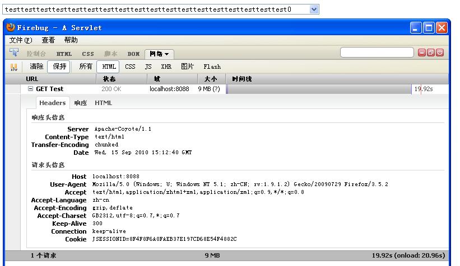Click the keep-alive Connection value
The height and width of the screenshot is (266, 460).
(x=109, y=231)
